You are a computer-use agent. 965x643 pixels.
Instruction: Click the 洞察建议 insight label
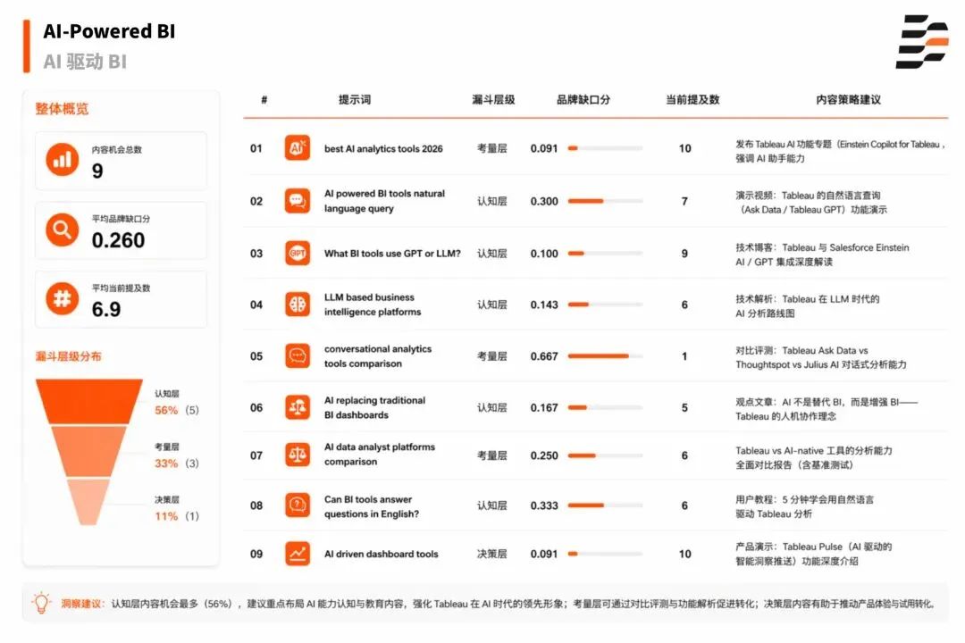[83, 604]
